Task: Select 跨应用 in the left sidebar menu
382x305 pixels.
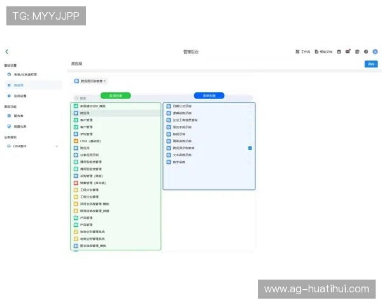Action: (x=33, y=85)
